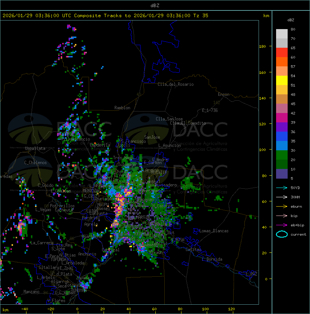Click the '-20' tick on horizontal axis

(51, 309)
